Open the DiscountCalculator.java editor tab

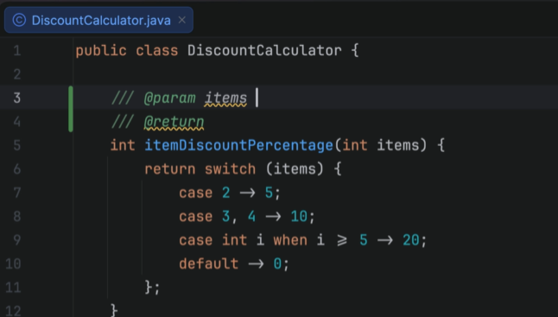[x=98, y=20]
